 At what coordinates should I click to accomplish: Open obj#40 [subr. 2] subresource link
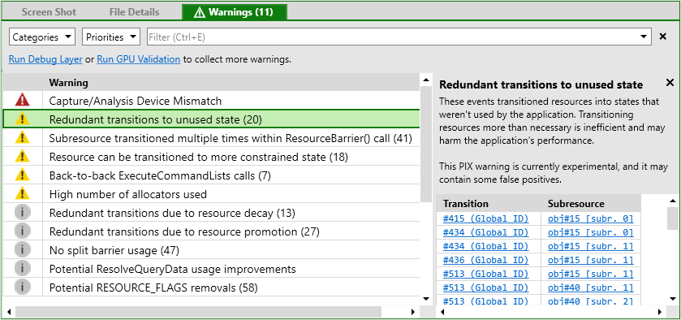591,301
